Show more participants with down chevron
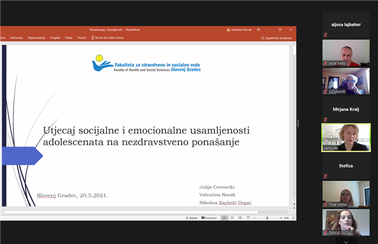This screenshot has height=244, width=378. click(x=346, y=242)
